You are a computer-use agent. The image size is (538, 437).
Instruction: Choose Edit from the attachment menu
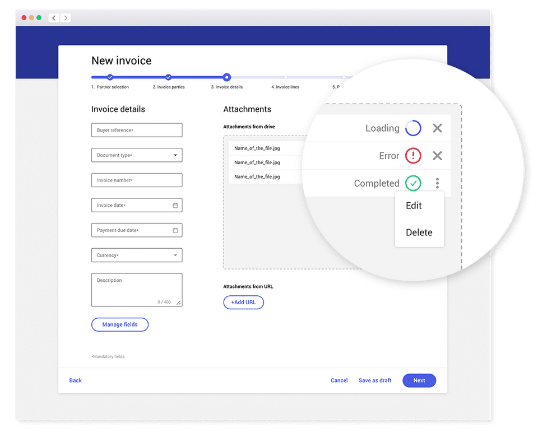click(x=414, y=206)
